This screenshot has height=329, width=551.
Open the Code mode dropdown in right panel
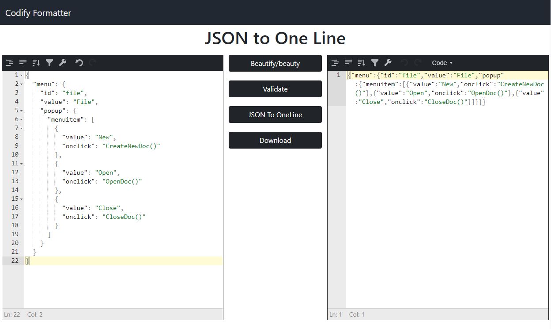coord(442,63)
